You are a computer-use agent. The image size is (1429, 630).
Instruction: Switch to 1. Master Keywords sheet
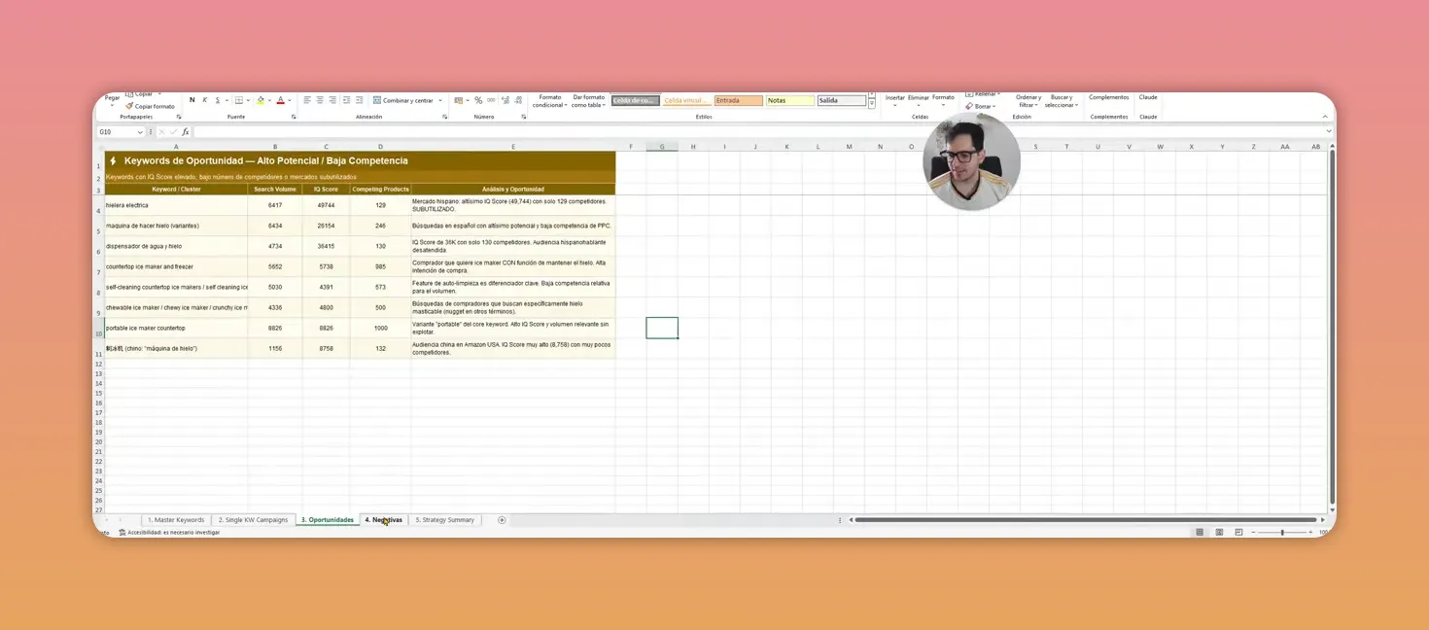(176, 520)
